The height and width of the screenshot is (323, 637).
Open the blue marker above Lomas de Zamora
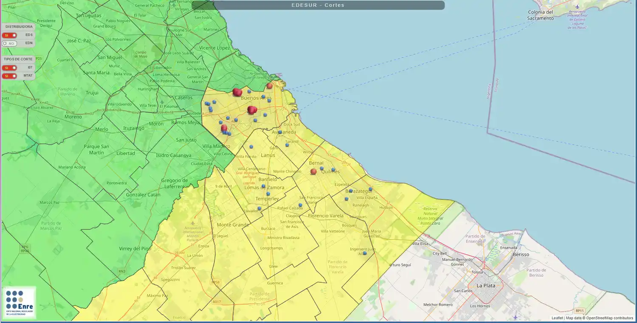click(263, 186)
